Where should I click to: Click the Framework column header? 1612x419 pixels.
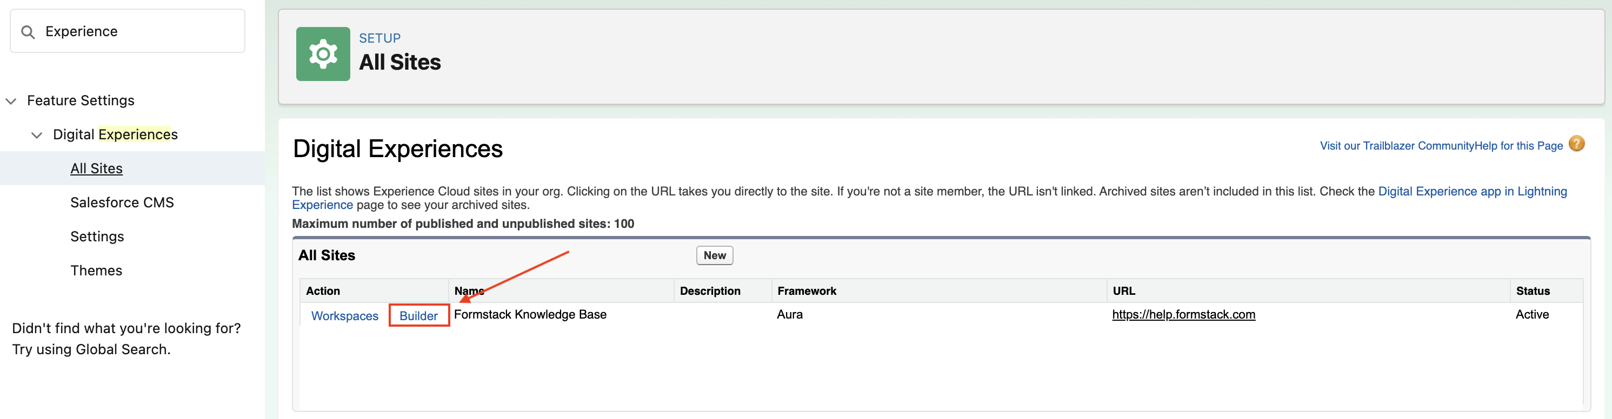pos(806,291)
